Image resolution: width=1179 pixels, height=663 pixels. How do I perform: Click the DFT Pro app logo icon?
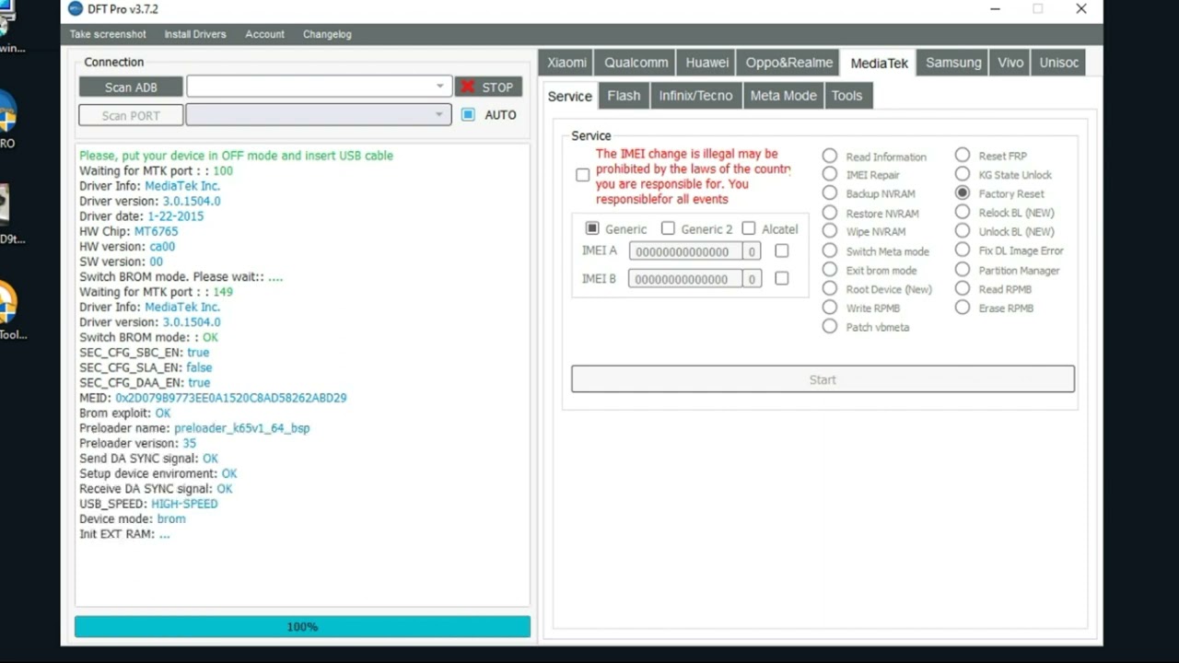click(76, 9)
